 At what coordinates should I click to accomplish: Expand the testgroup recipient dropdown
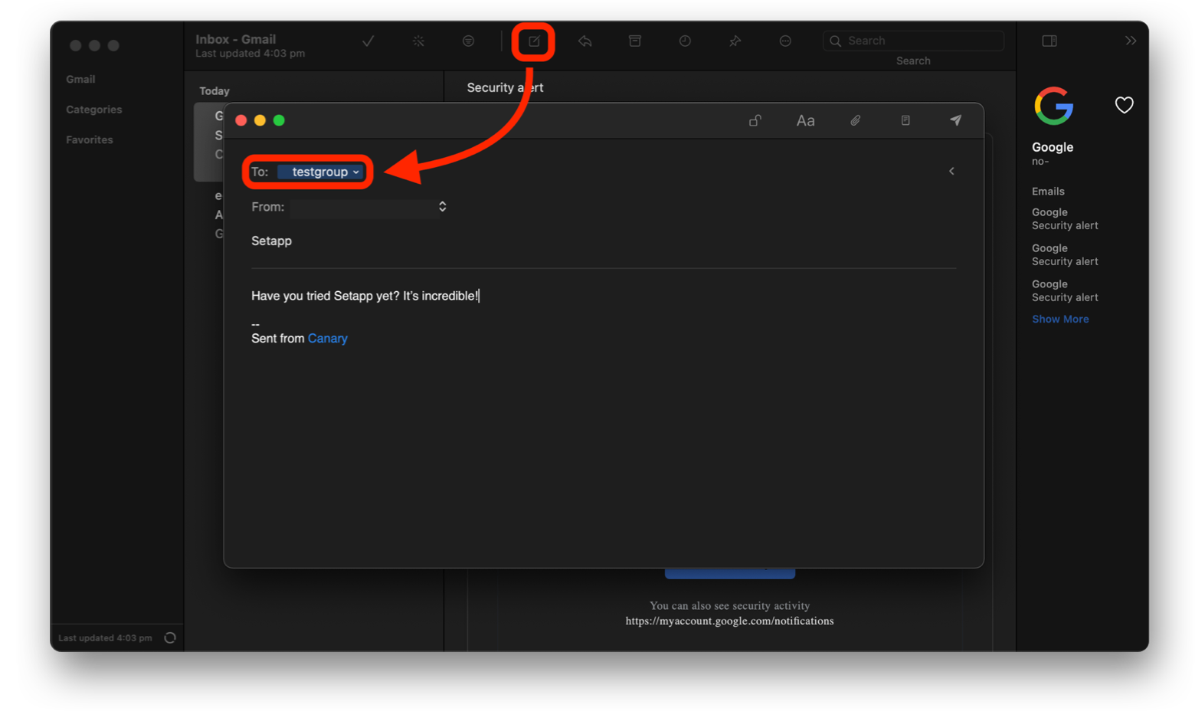coord(357,172)
